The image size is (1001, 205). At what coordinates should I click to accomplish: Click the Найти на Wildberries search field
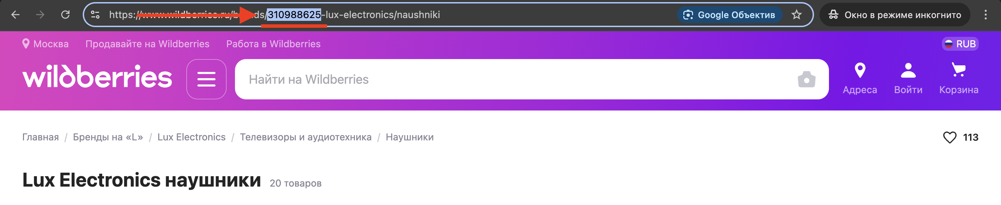point(505,79)
